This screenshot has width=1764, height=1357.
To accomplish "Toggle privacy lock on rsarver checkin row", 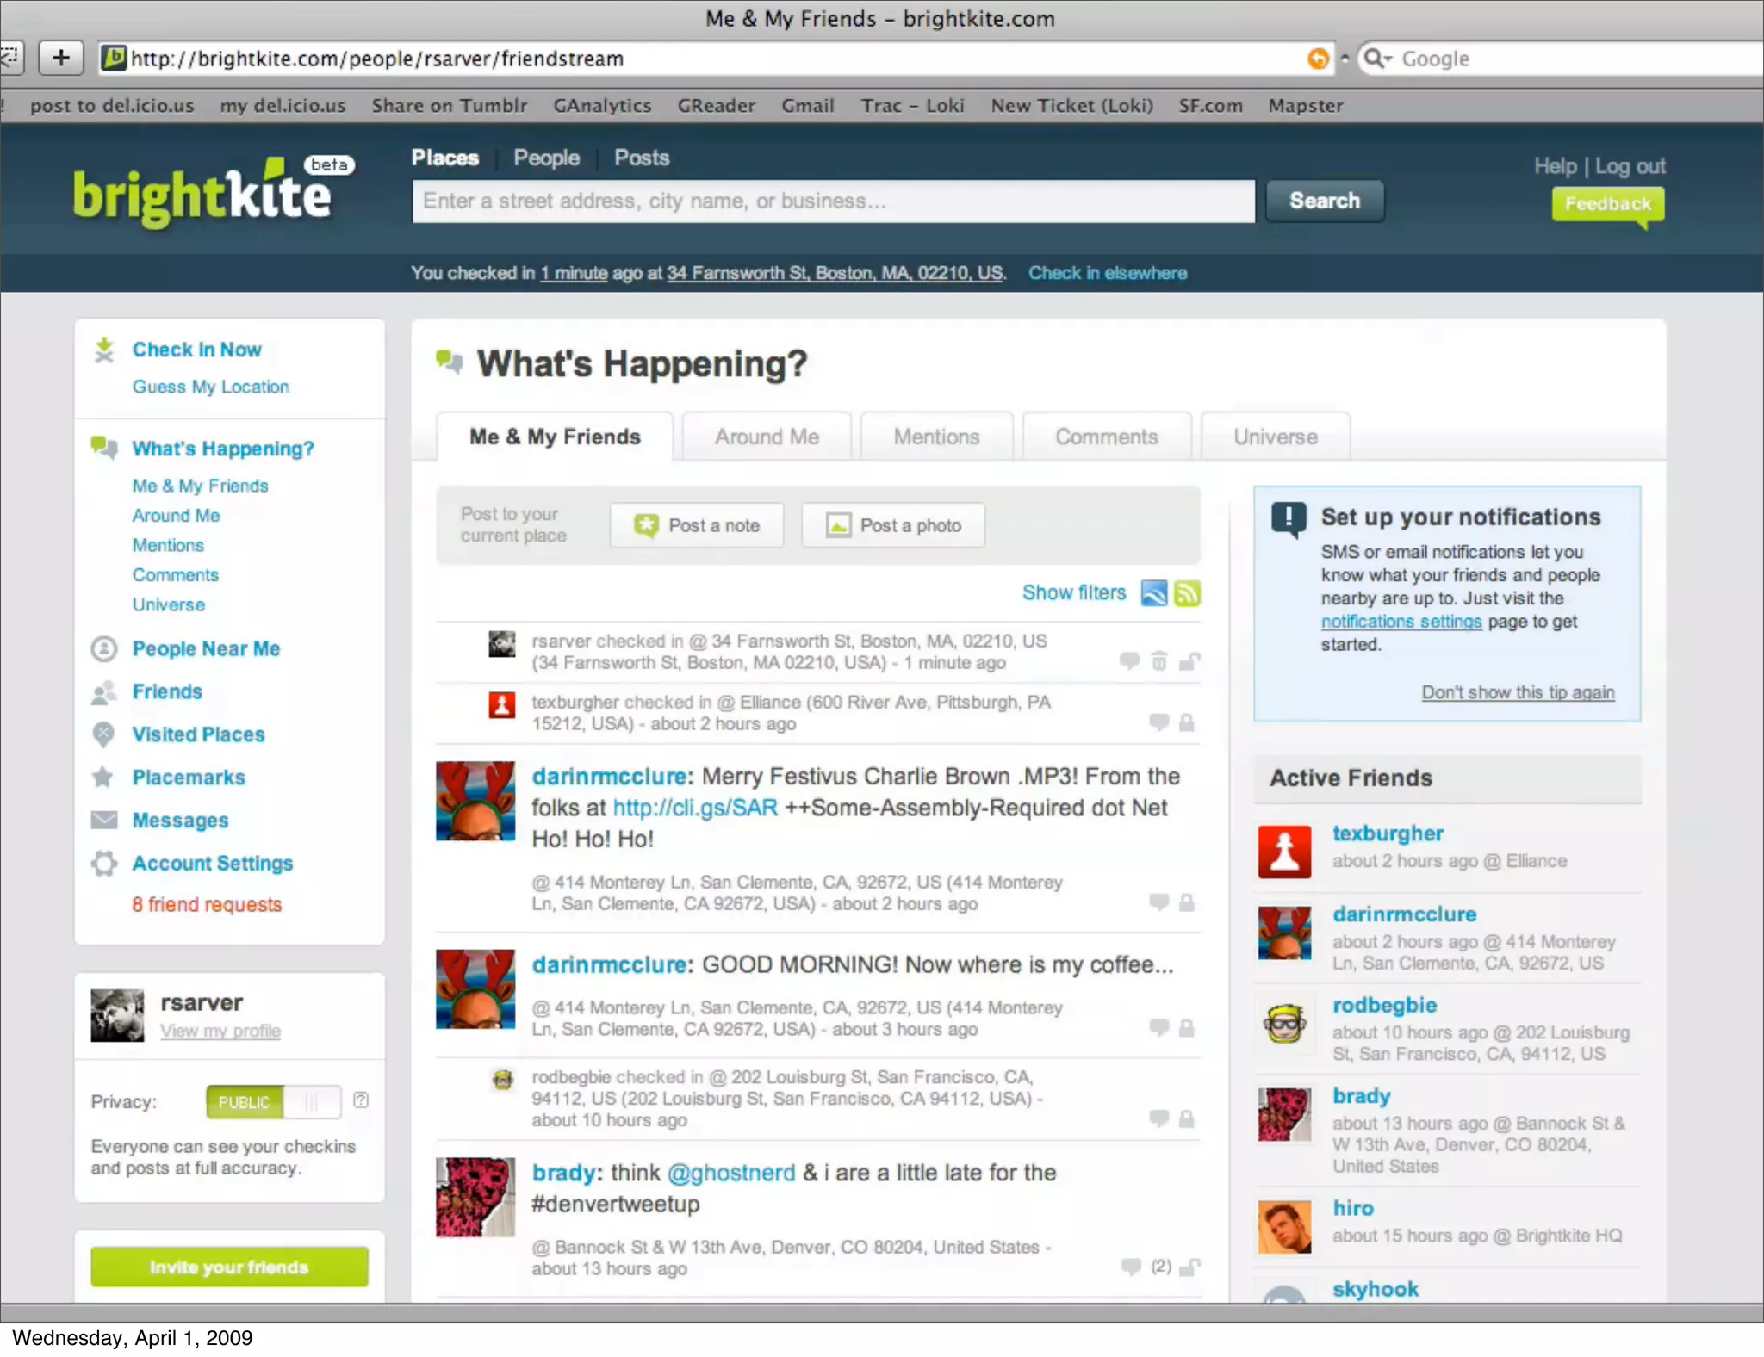I will pos(1189,661).
